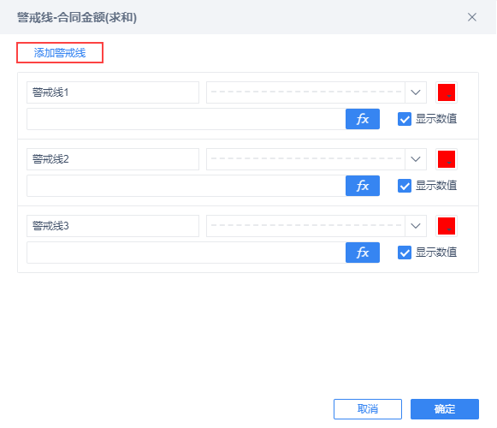497x428 pixels.
Task: Close the 警戒线 dialog with X
Action: pyautogui.click(x=472, y=17)
